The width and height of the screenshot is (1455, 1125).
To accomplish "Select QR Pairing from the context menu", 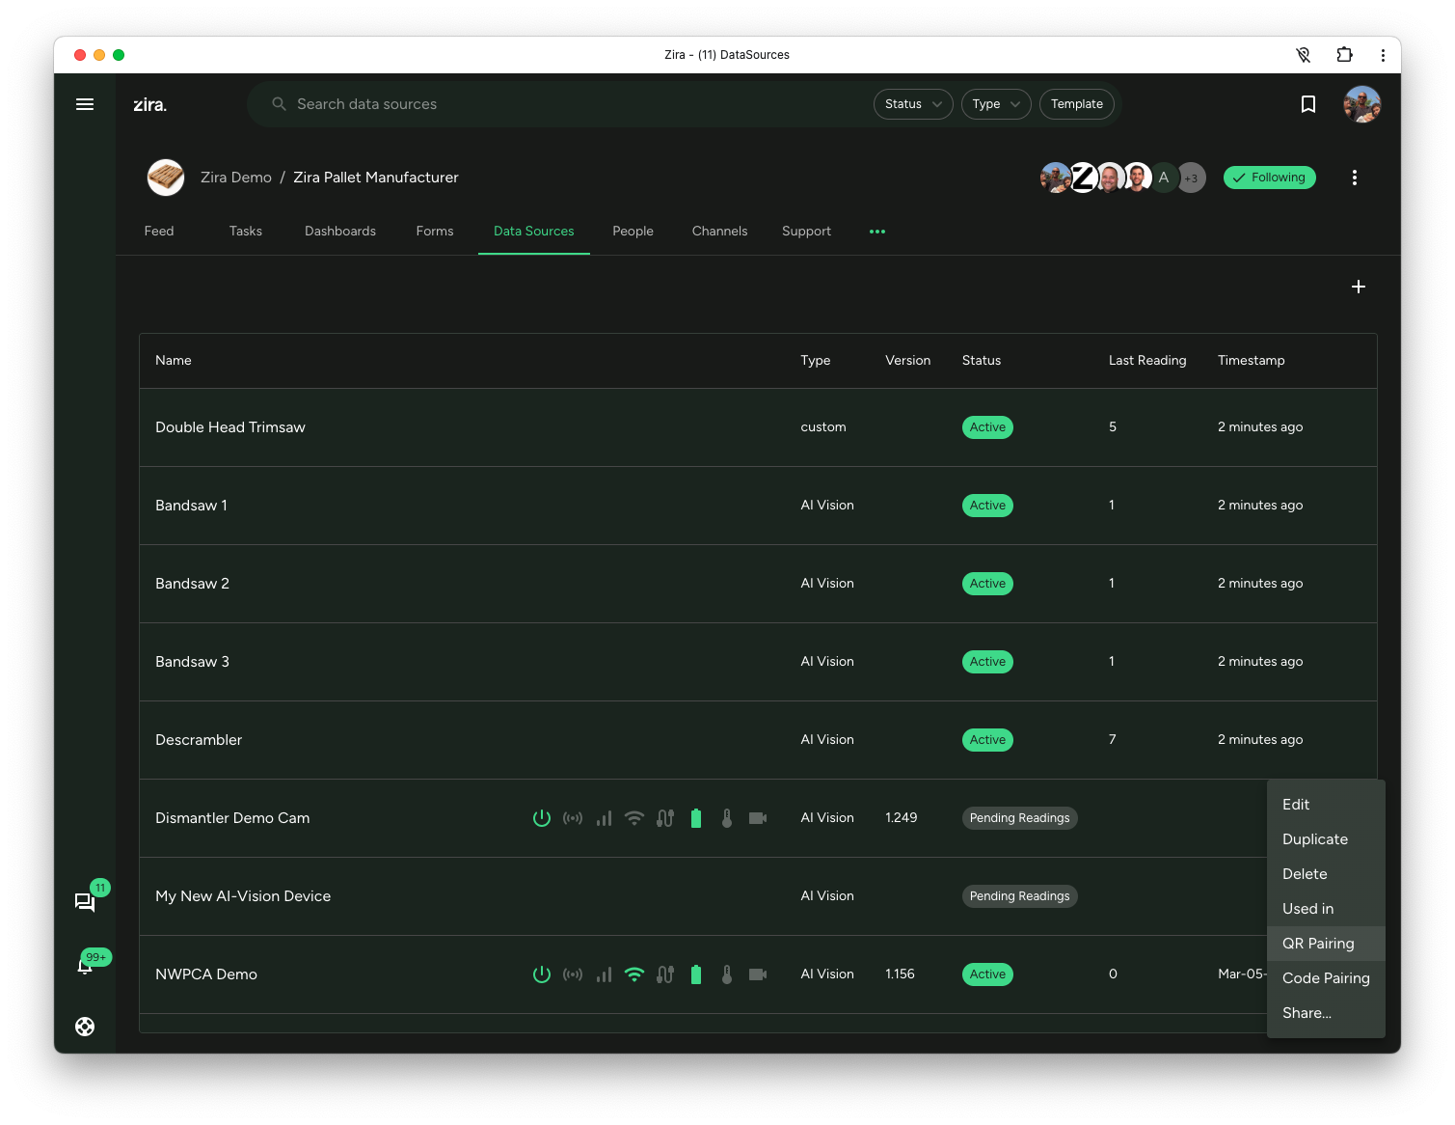I will (1326, 944).
